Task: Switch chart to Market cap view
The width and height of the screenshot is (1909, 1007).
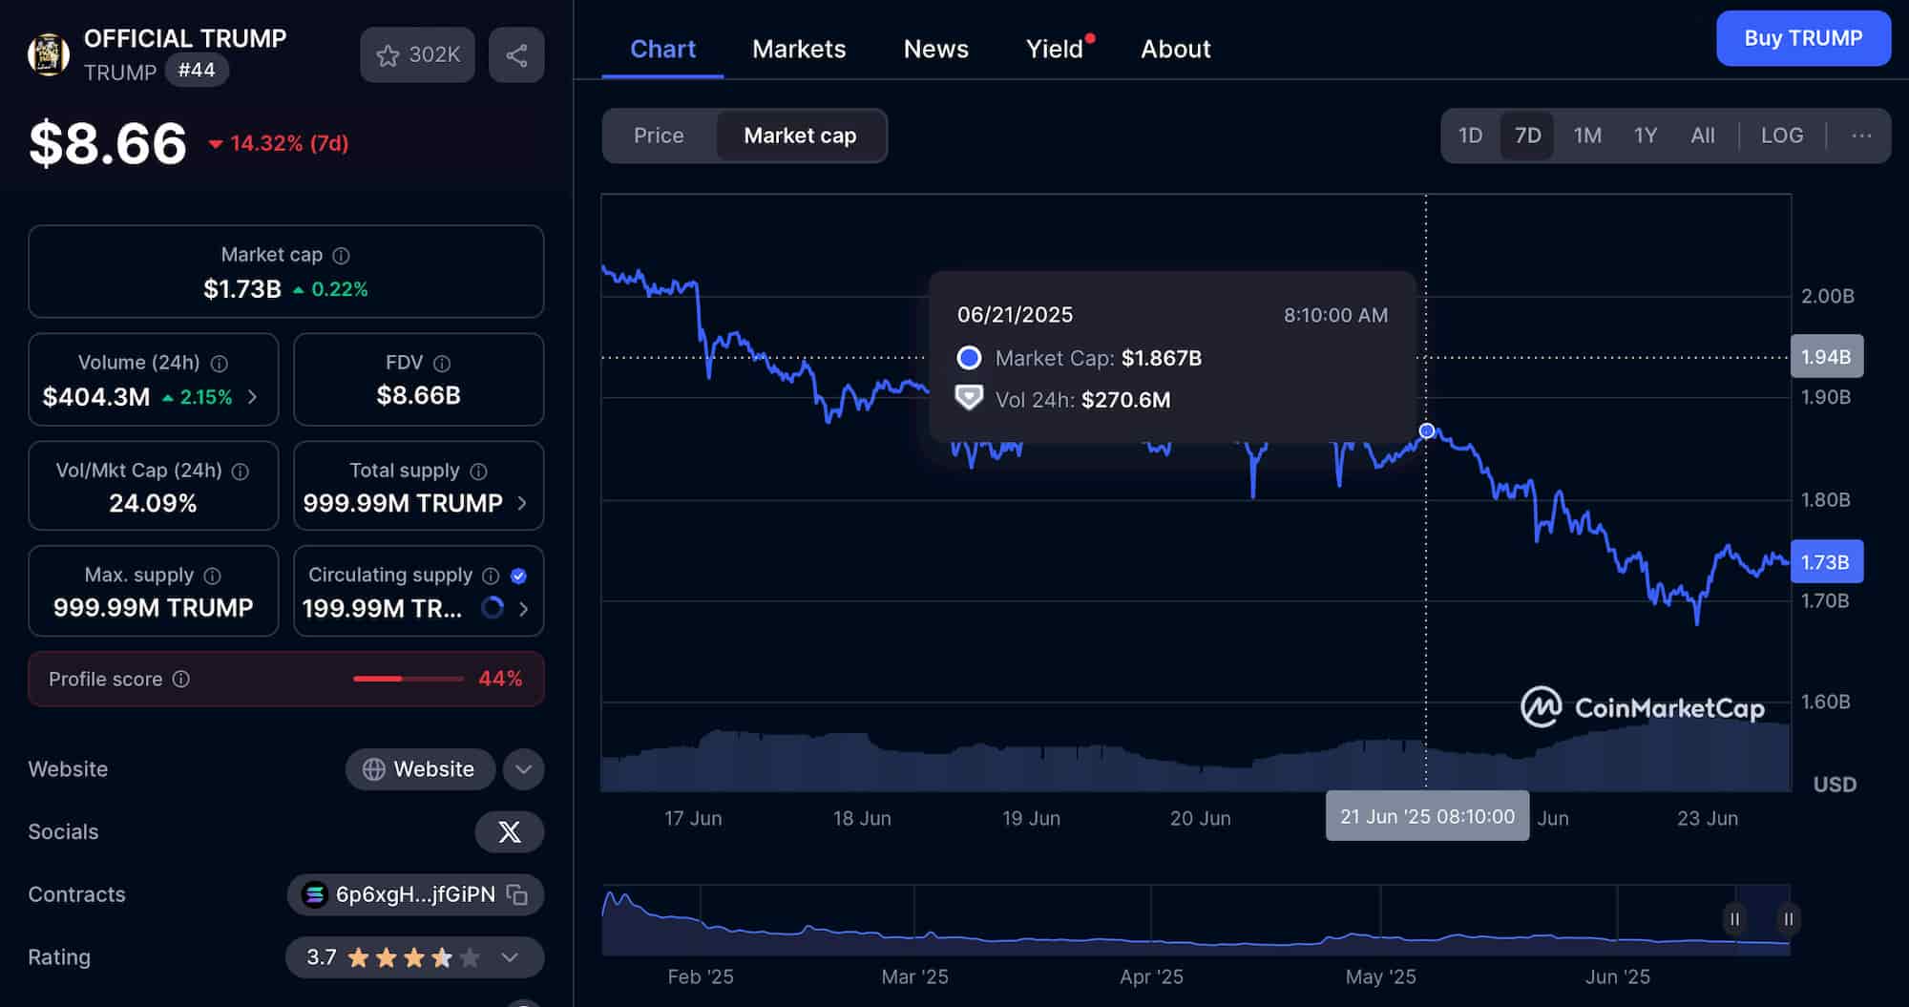Action: (x=800, y=136)
